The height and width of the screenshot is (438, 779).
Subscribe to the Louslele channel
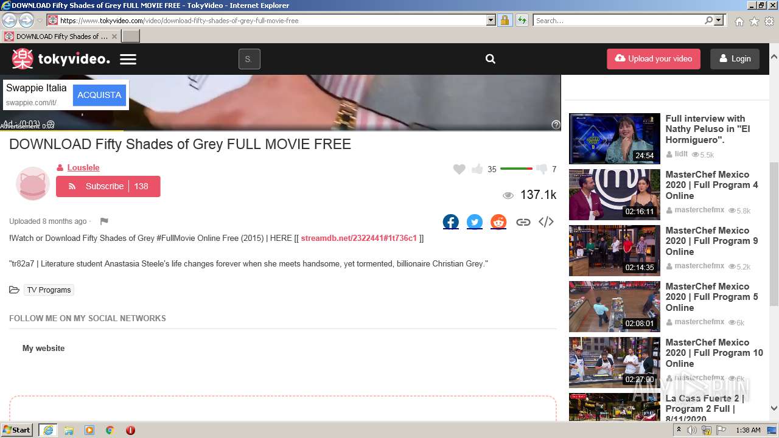(x=108, y=186)
